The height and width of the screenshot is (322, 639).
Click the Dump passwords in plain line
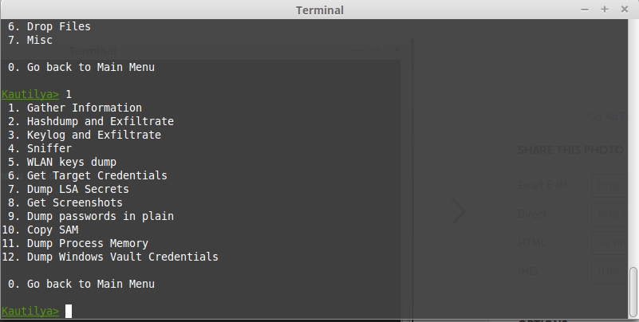click(91, 216)
